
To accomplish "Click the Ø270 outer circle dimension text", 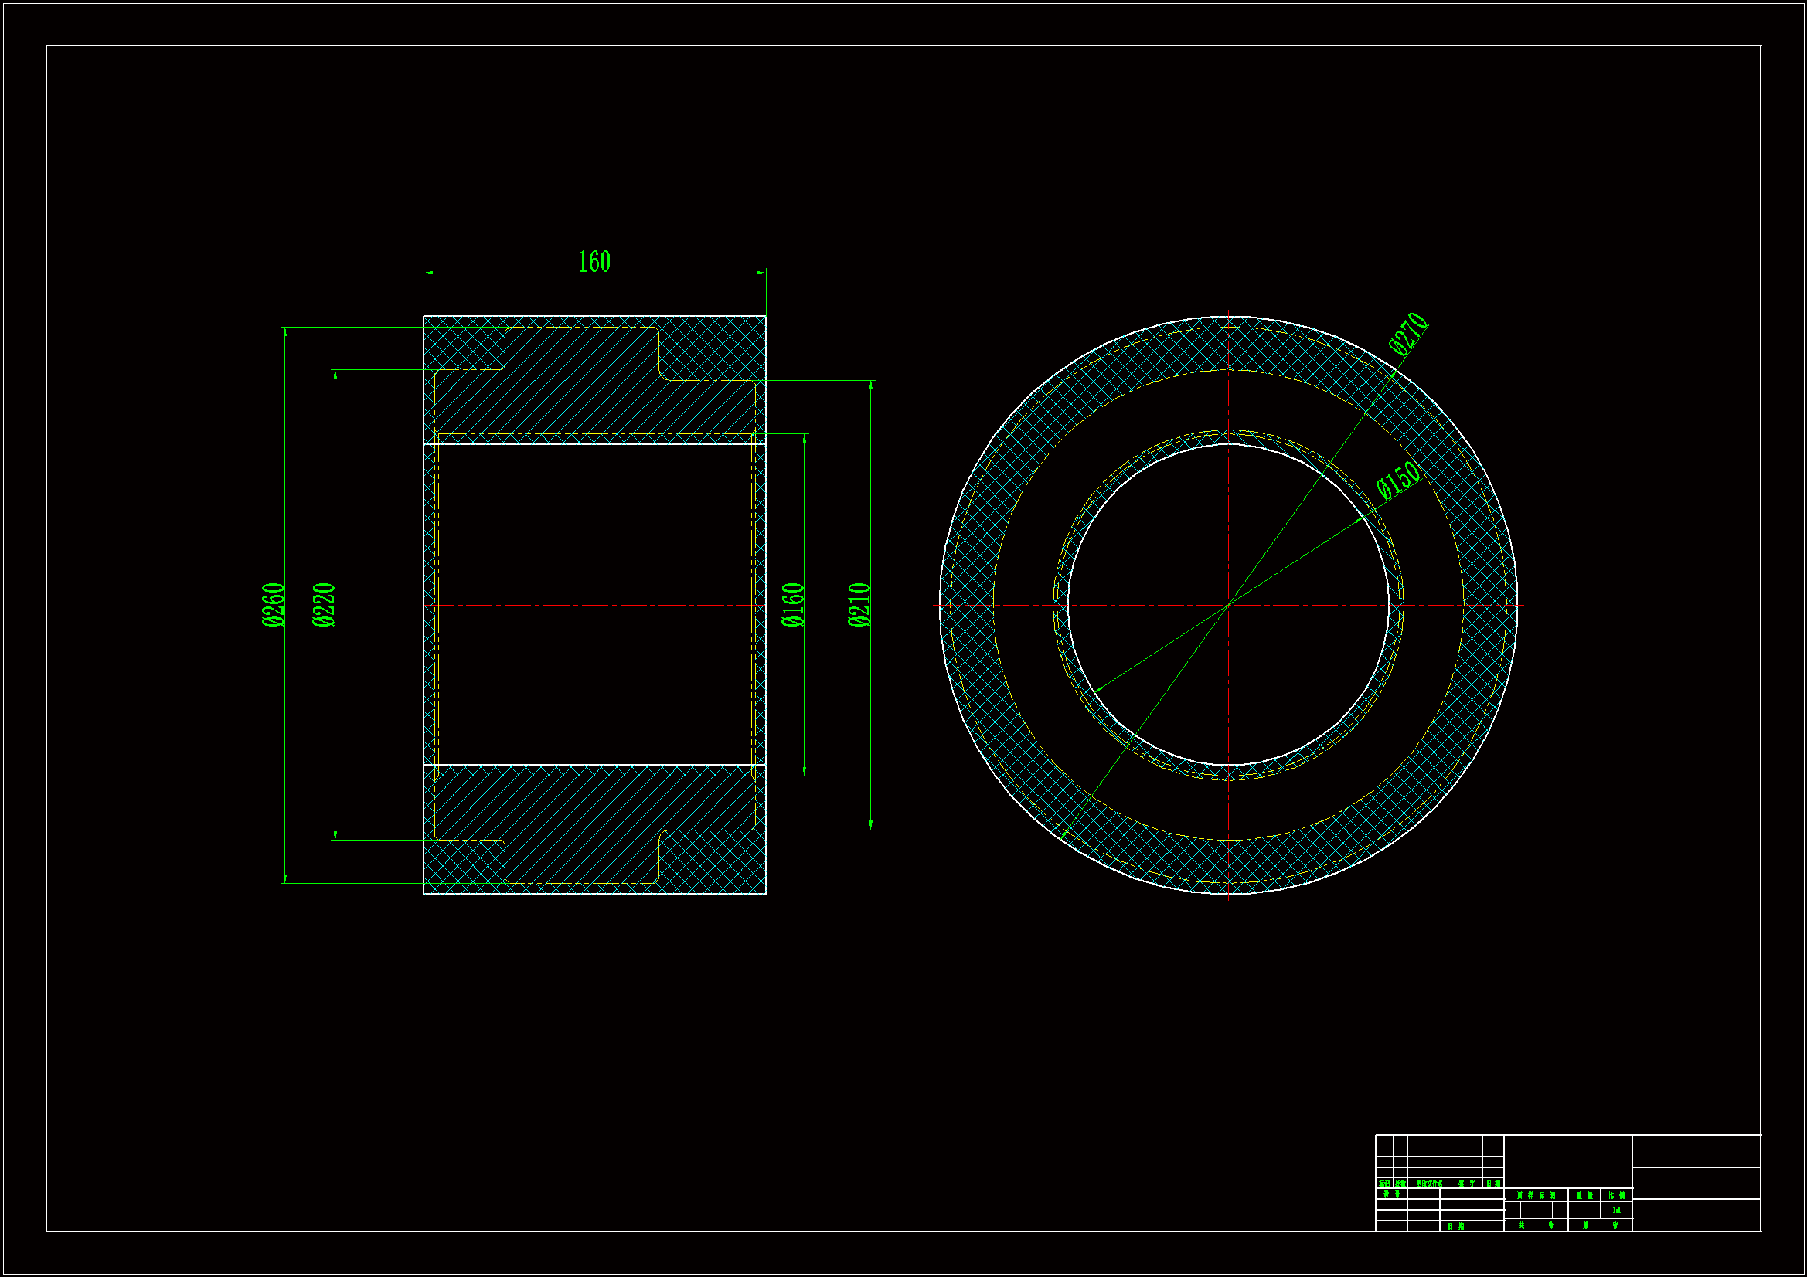I will [x=1408, y=334].
